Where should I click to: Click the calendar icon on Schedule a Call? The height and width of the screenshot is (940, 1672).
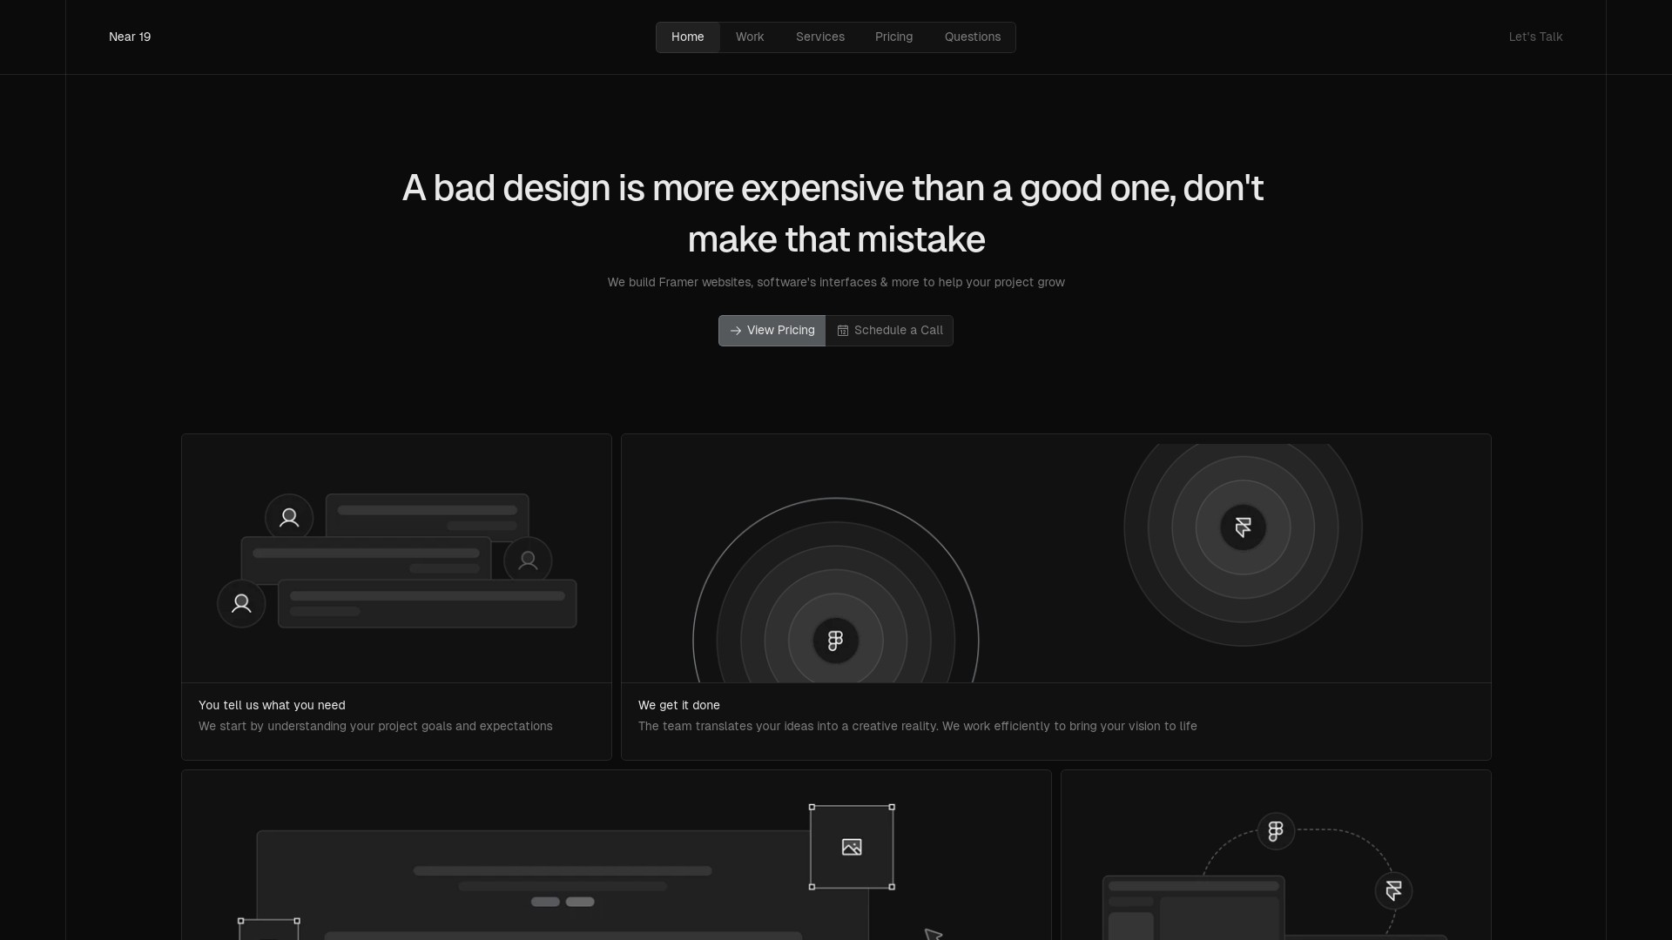843,331
